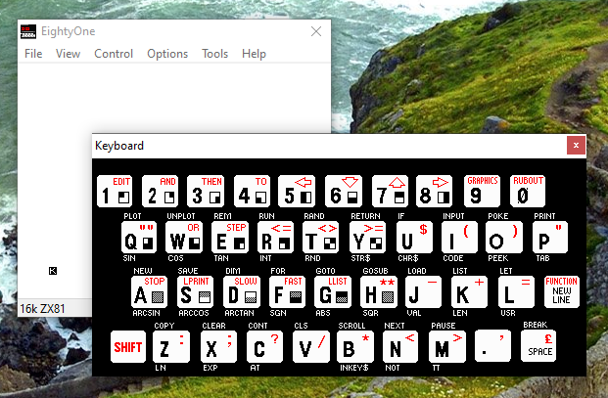The image size is (608, 398).
Task: Click the E key for REM
Action: (230, 238)
